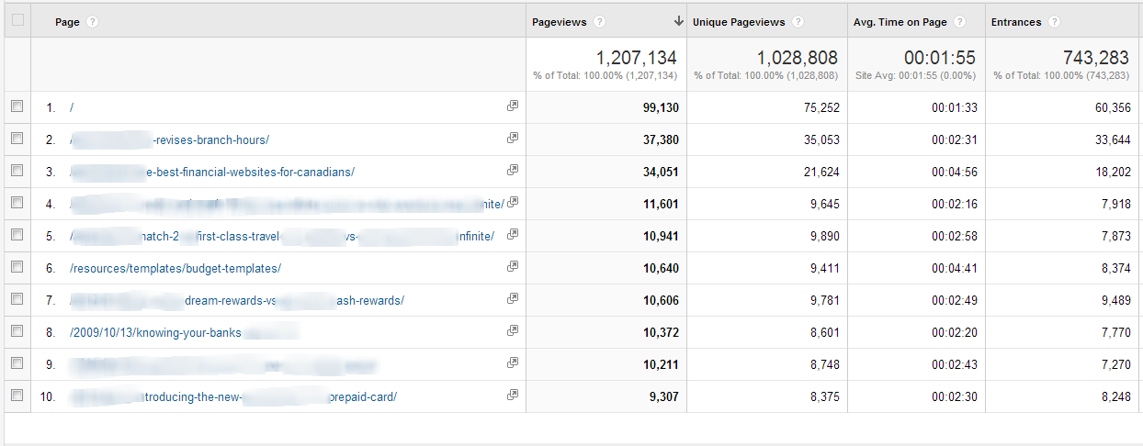The width and height of the screenshot is (1143, 446).
Task: Click total pageviews value 1,207,134
Action: click(x=637, y=58)
